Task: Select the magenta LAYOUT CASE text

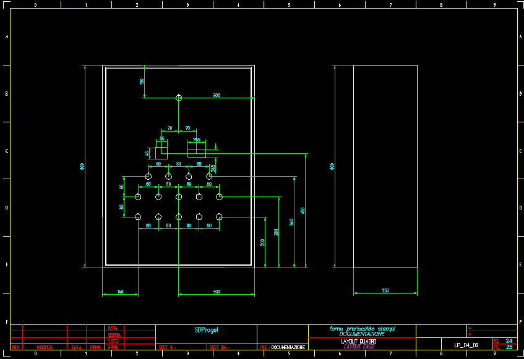Action: pos(359,347)
